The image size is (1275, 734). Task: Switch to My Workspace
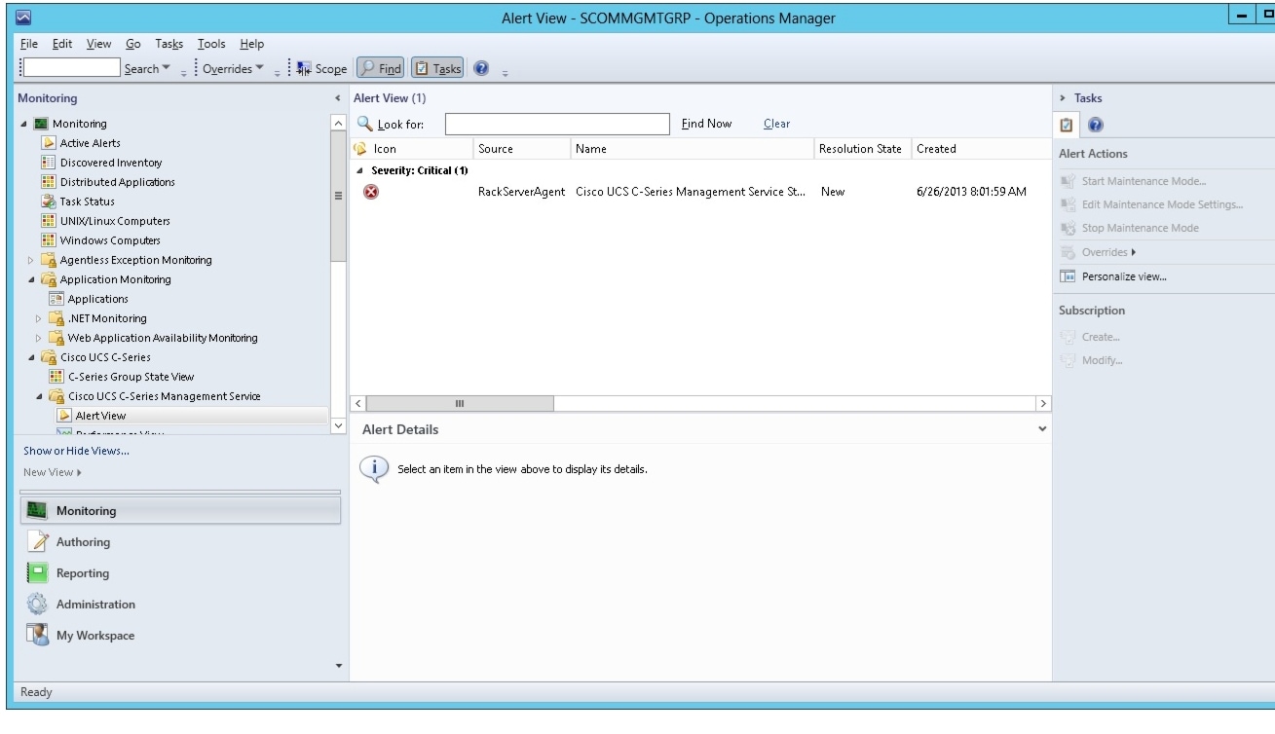[x=97, y=635]
